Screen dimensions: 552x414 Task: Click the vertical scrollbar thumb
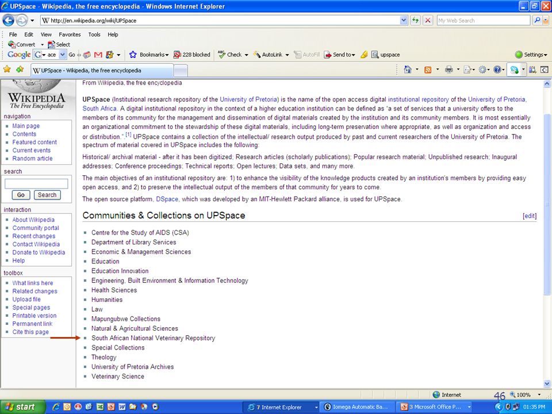[547, 204]
